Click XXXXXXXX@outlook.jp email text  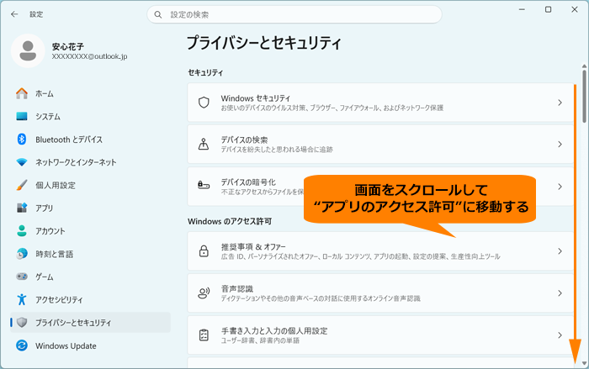[89, 56]
